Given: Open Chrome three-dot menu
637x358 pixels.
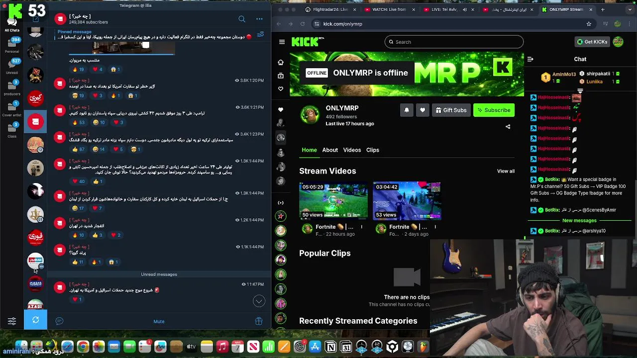Looking at the screenshot, I should 630,24.
